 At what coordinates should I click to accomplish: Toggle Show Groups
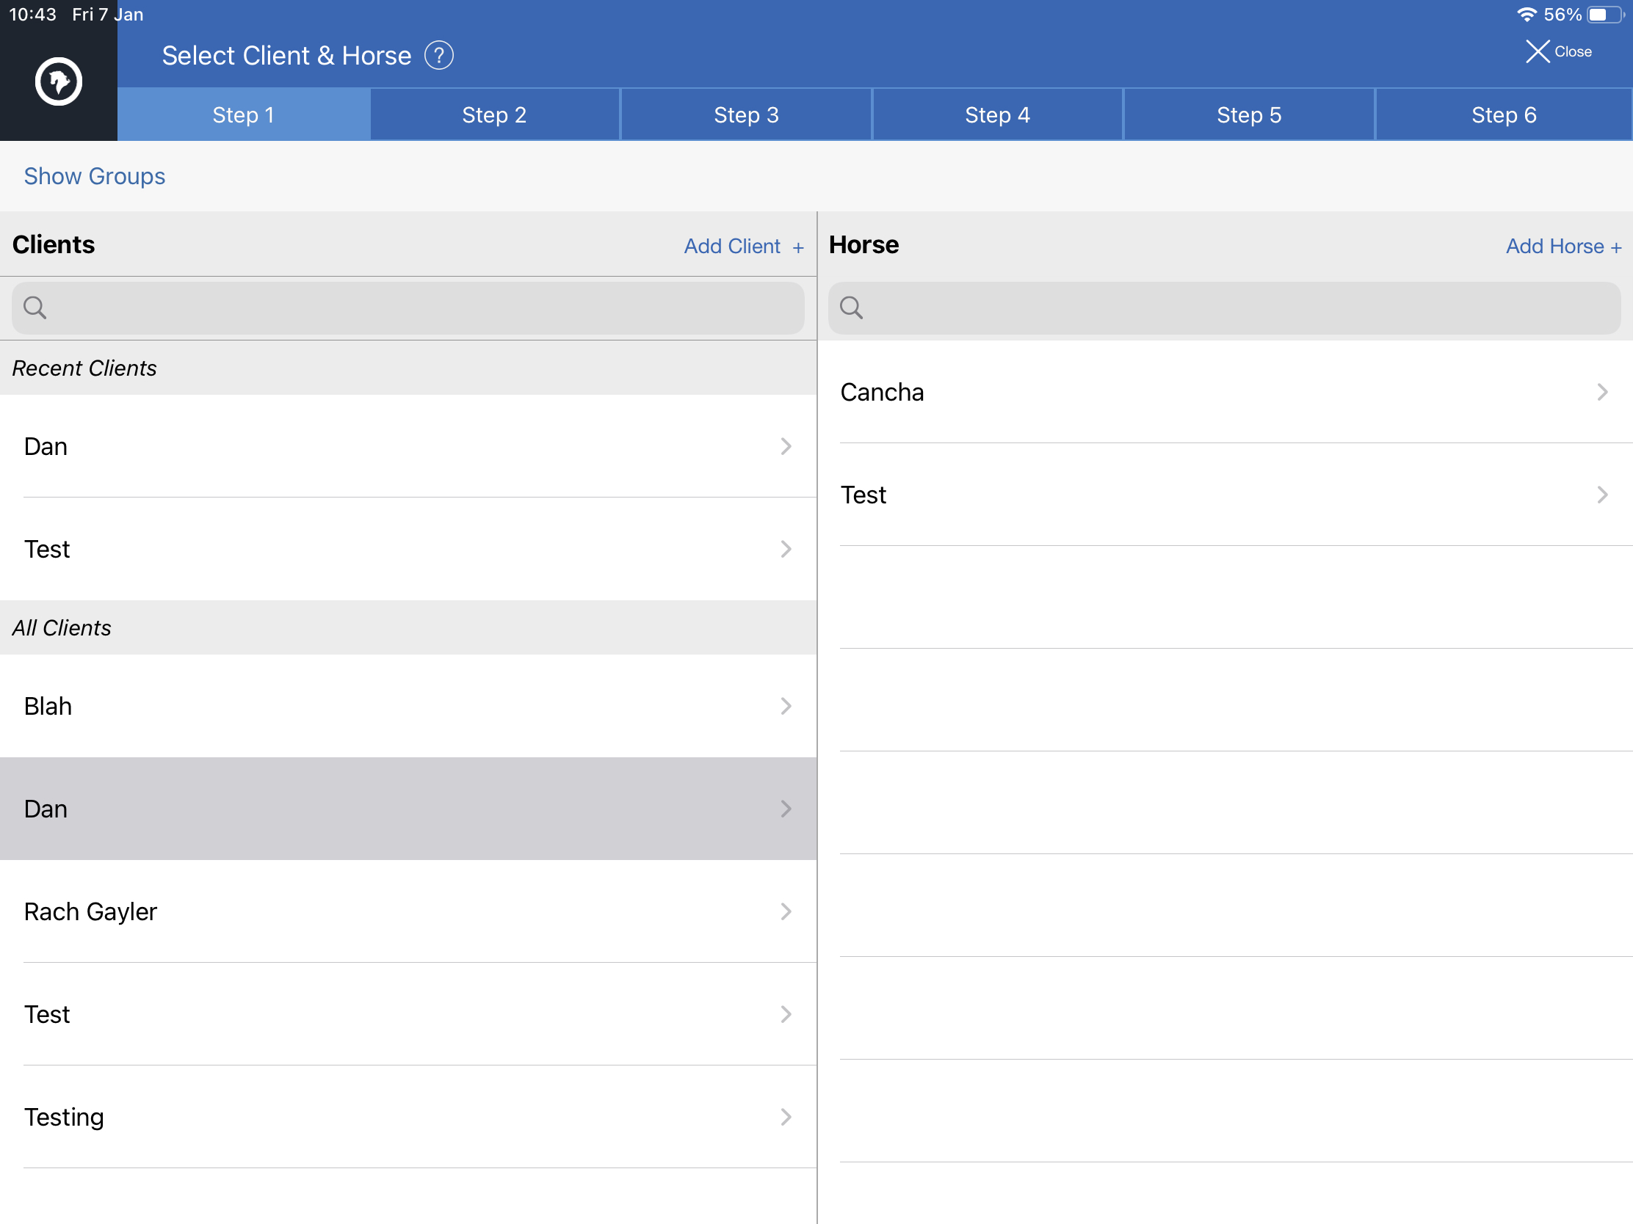tap(95, 176)
